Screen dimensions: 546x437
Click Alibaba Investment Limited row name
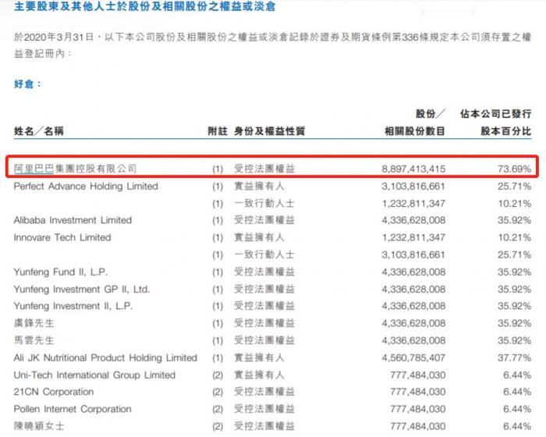[x=73, y=220]
